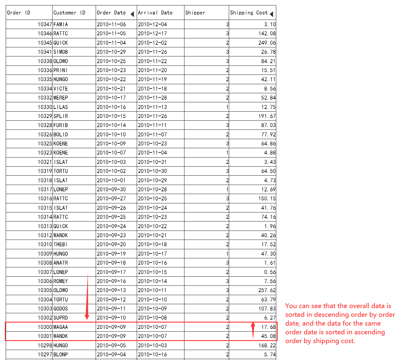
Task: Select order ID cell 10347
Action: click(29, 24)
